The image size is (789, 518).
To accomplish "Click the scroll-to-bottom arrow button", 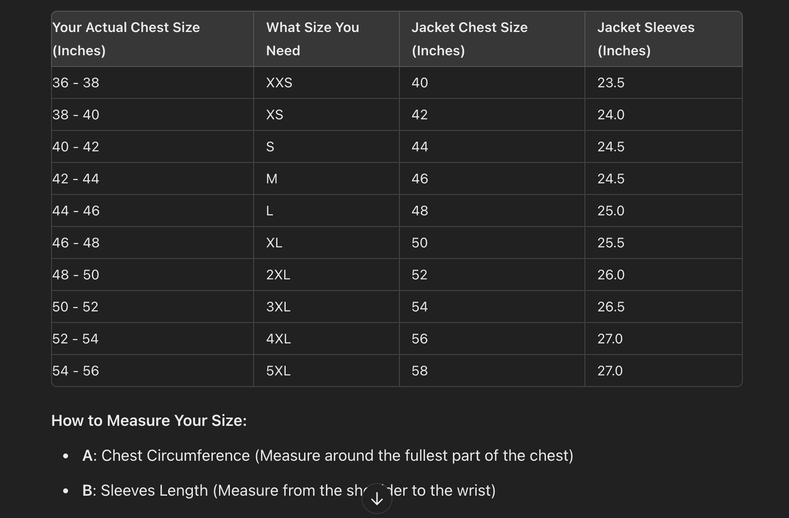I will tap(377, 498).
